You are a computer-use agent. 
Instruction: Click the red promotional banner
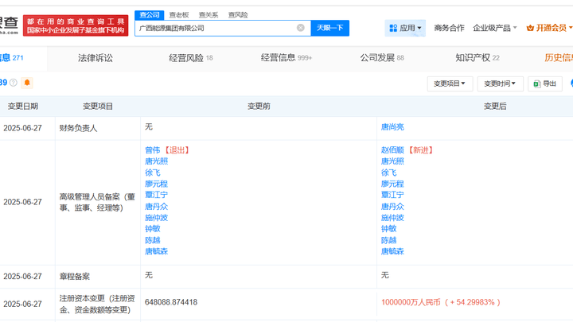[x=76, y=25]
